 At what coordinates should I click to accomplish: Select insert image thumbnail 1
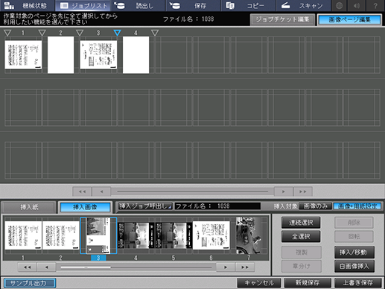pyautogui.click(x=23, y=235)
